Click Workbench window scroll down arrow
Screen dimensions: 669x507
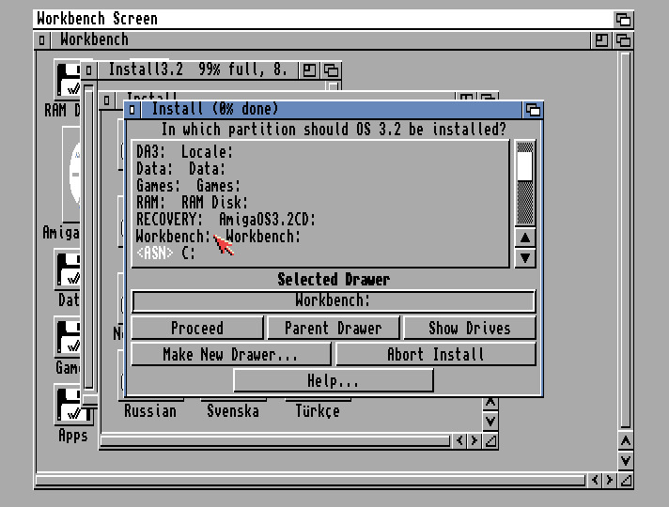626,461
